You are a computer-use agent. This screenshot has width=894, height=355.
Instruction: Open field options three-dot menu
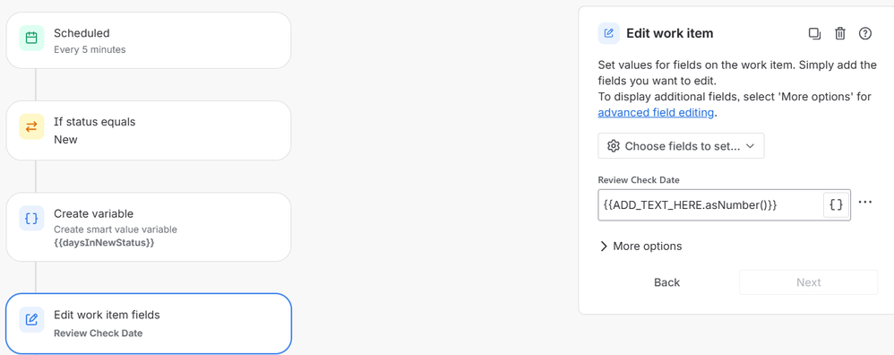tap(865, 202)
